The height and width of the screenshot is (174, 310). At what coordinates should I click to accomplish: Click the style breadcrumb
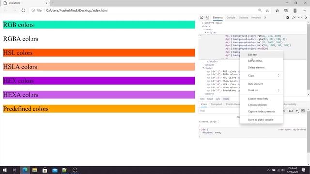click(x=217, y=99)
